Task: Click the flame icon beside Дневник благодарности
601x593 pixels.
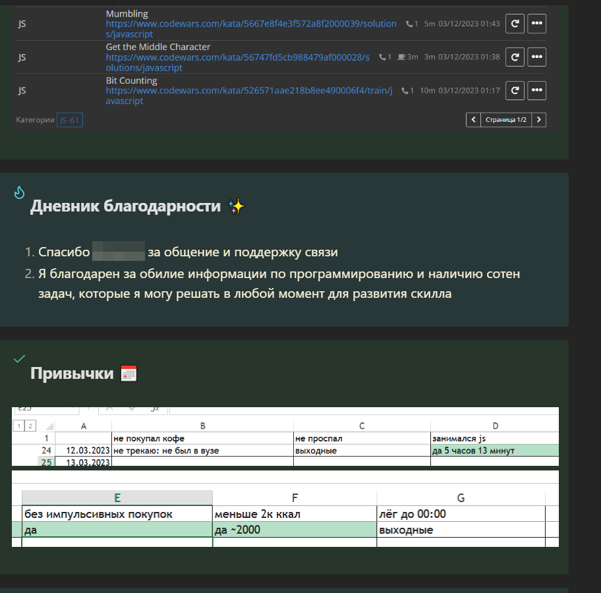Action: [19, 192]
